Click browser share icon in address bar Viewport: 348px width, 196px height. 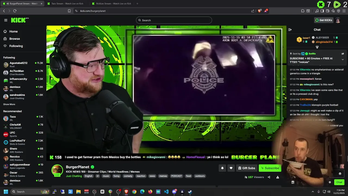(x=253, y=11)
